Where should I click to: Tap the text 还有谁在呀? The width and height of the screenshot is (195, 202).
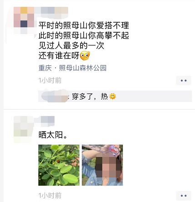59,56
